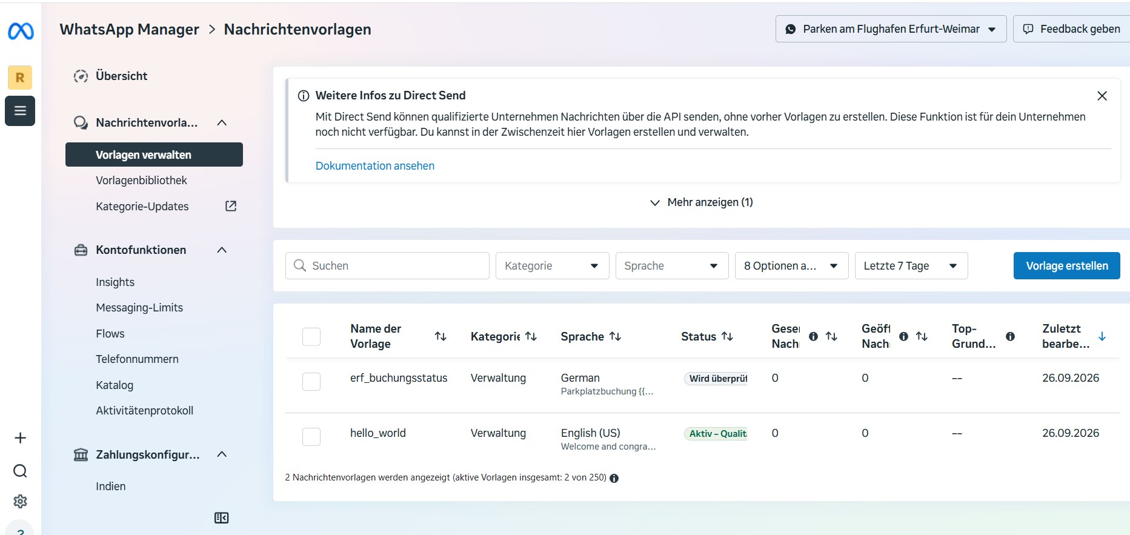Sort by Status column arrows
1130x535 pixels.
[727, 336]
